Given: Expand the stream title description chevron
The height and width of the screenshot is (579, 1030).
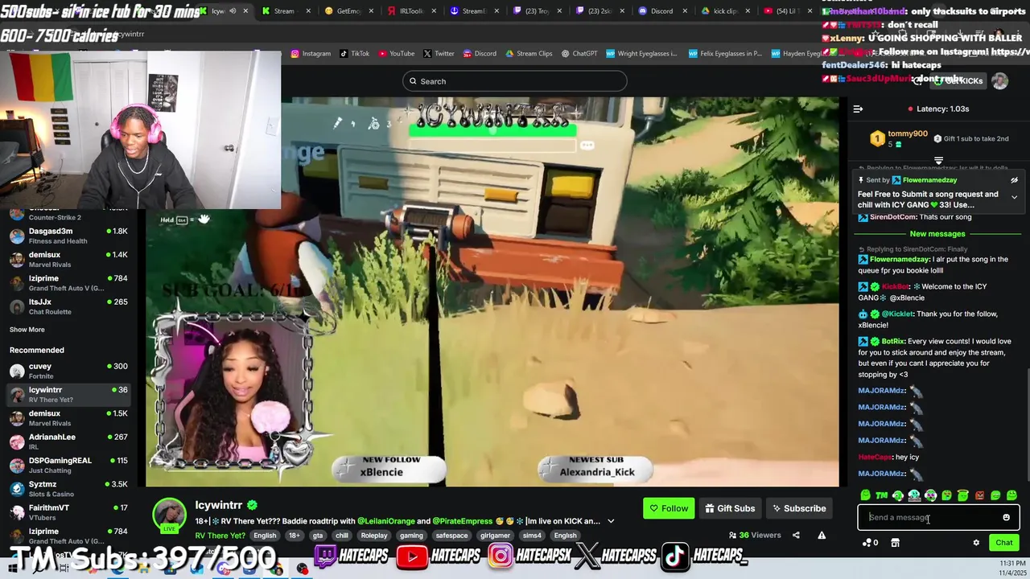Looking at the screenshot, I should [611, 521].
